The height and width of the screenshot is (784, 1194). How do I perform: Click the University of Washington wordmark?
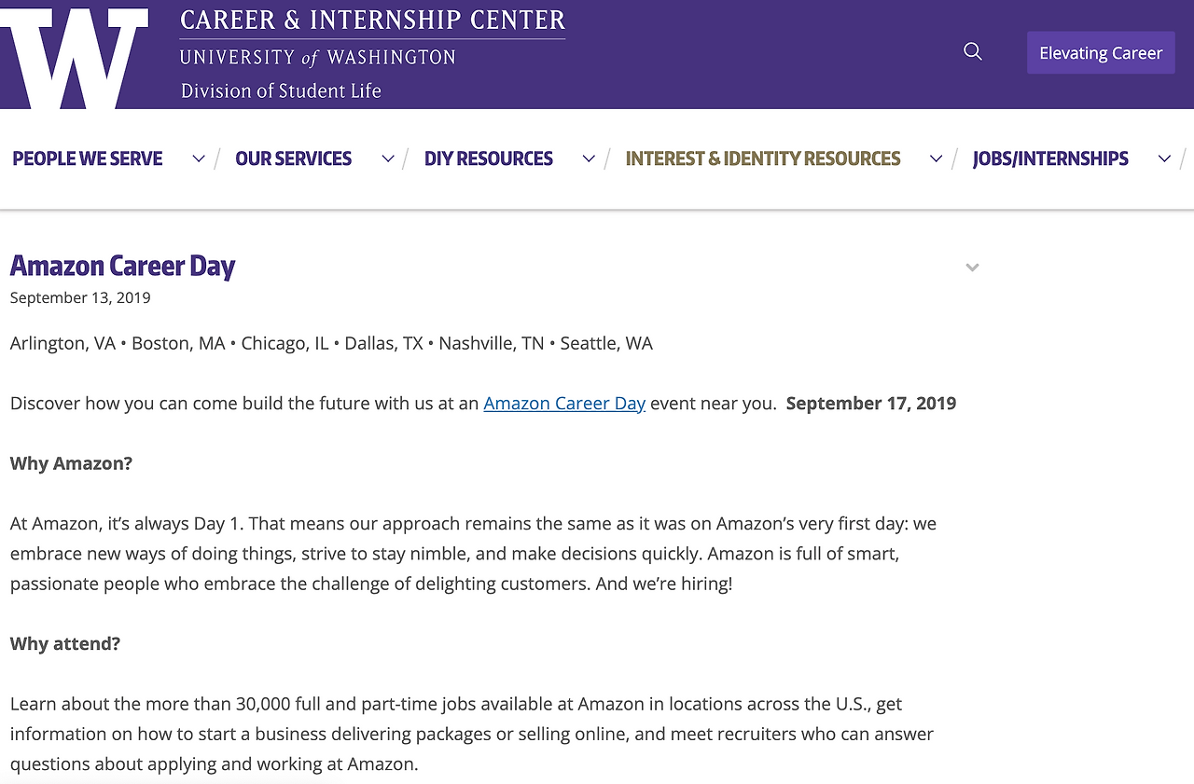(x=317, y=58)
